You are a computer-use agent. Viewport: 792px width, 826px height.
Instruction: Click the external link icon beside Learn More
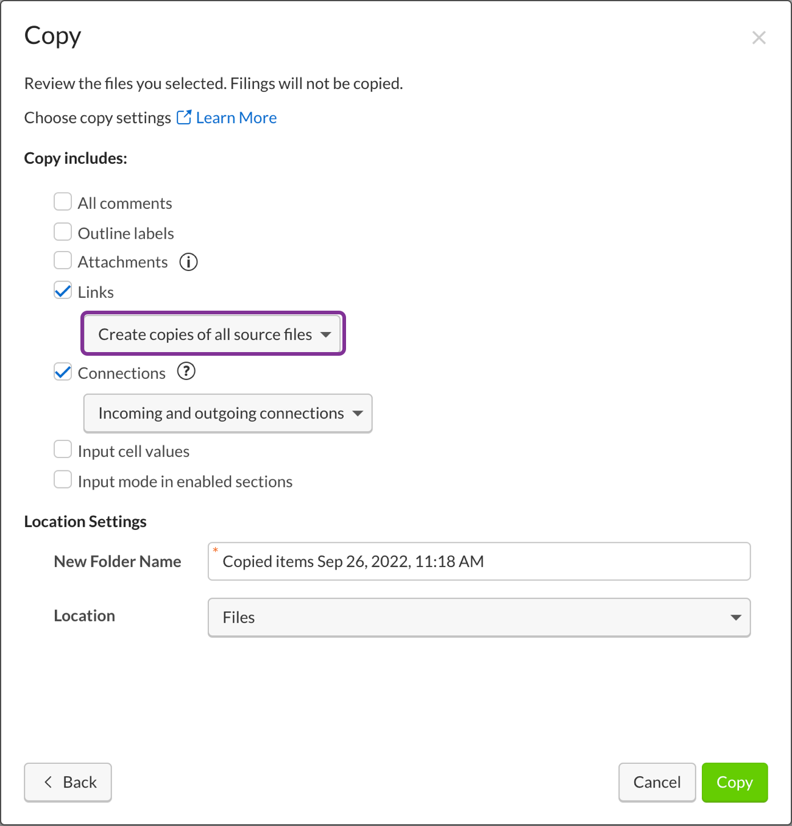click(x=183, y=117)
